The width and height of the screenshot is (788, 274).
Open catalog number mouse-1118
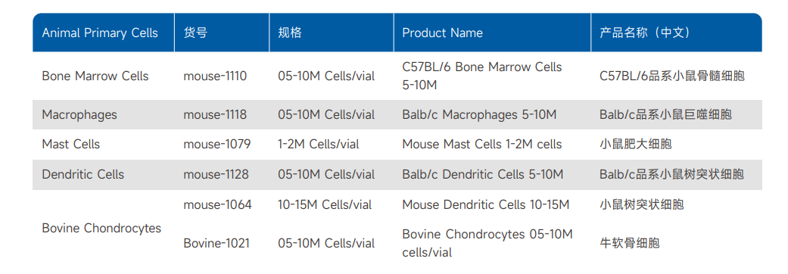click(215, 114)
